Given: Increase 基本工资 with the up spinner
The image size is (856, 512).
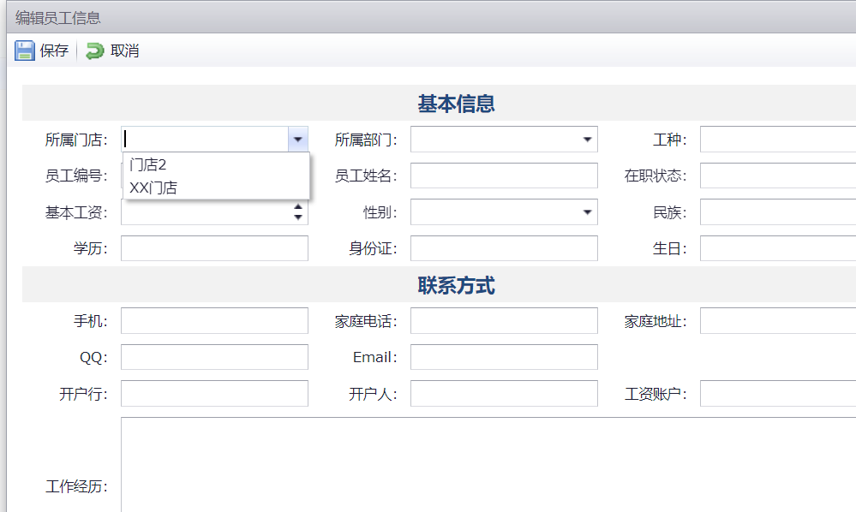Looking at the screenshot, I should click(x=298, y=206).
